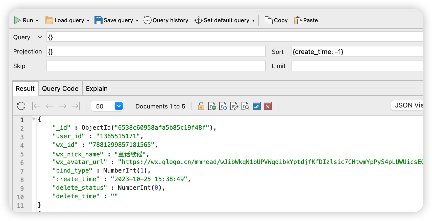Click the document code view icon
This screenshot has width=432, height=221.
[x=223, y=106]
